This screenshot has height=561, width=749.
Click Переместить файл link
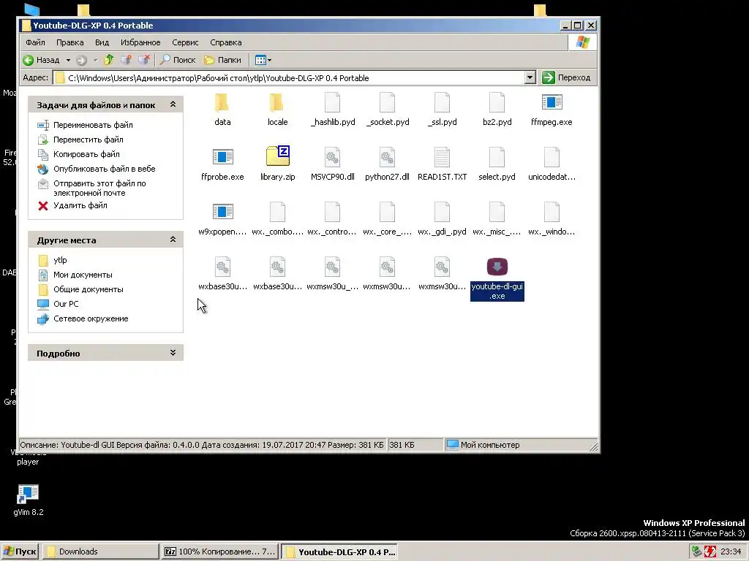coord(89,140)
